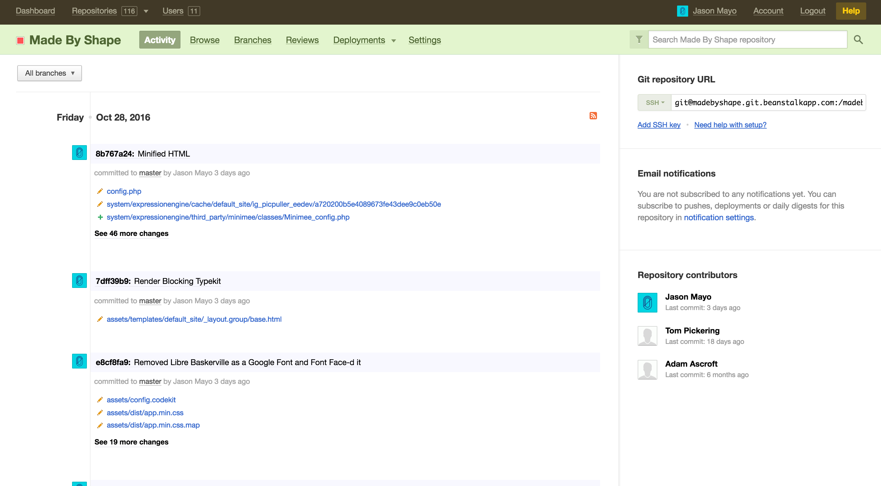Click the Help button
Screen dimensions: 881x486
click(851, 11)
